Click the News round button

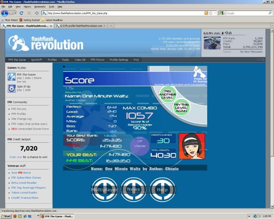pyautogui.click(x=133, y=190)
